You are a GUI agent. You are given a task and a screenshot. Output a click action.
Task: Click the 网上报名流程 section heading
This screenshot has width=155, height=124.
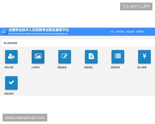[x=10, y=43]
